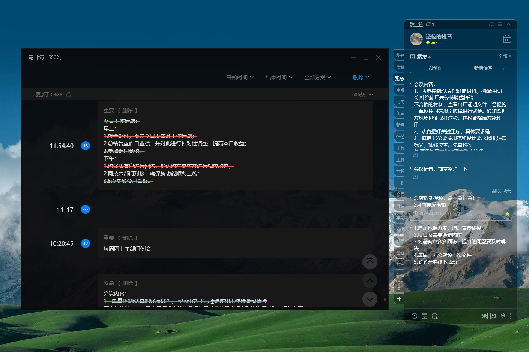Screen dimensions: 529x352
Task: Open the checked-calendar todo icon at bottom
Action: 424,316
